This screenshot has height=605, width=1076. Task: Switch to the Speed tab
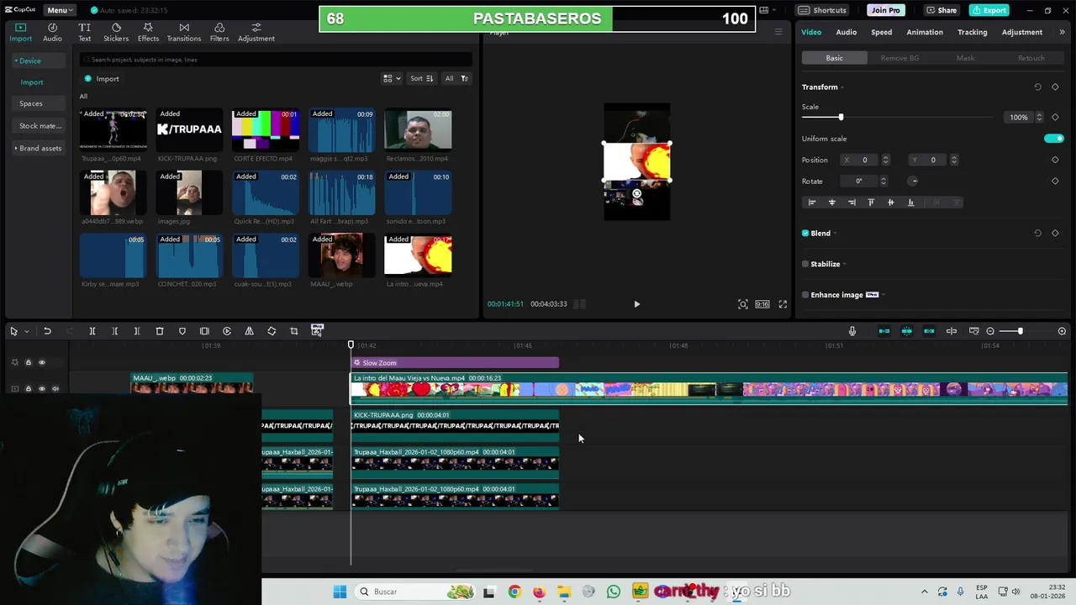(882, 32)
